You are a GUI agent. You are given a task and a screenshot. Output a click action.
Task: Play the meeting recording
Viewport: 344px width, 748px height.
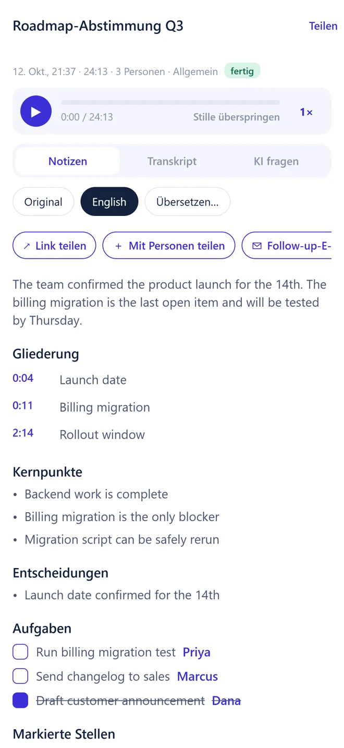(x=36, y=112)
